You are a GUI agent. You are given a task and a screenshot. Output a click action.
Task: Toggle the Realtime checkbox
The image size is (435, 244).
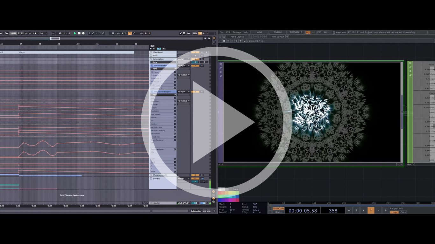pos(334,32)
